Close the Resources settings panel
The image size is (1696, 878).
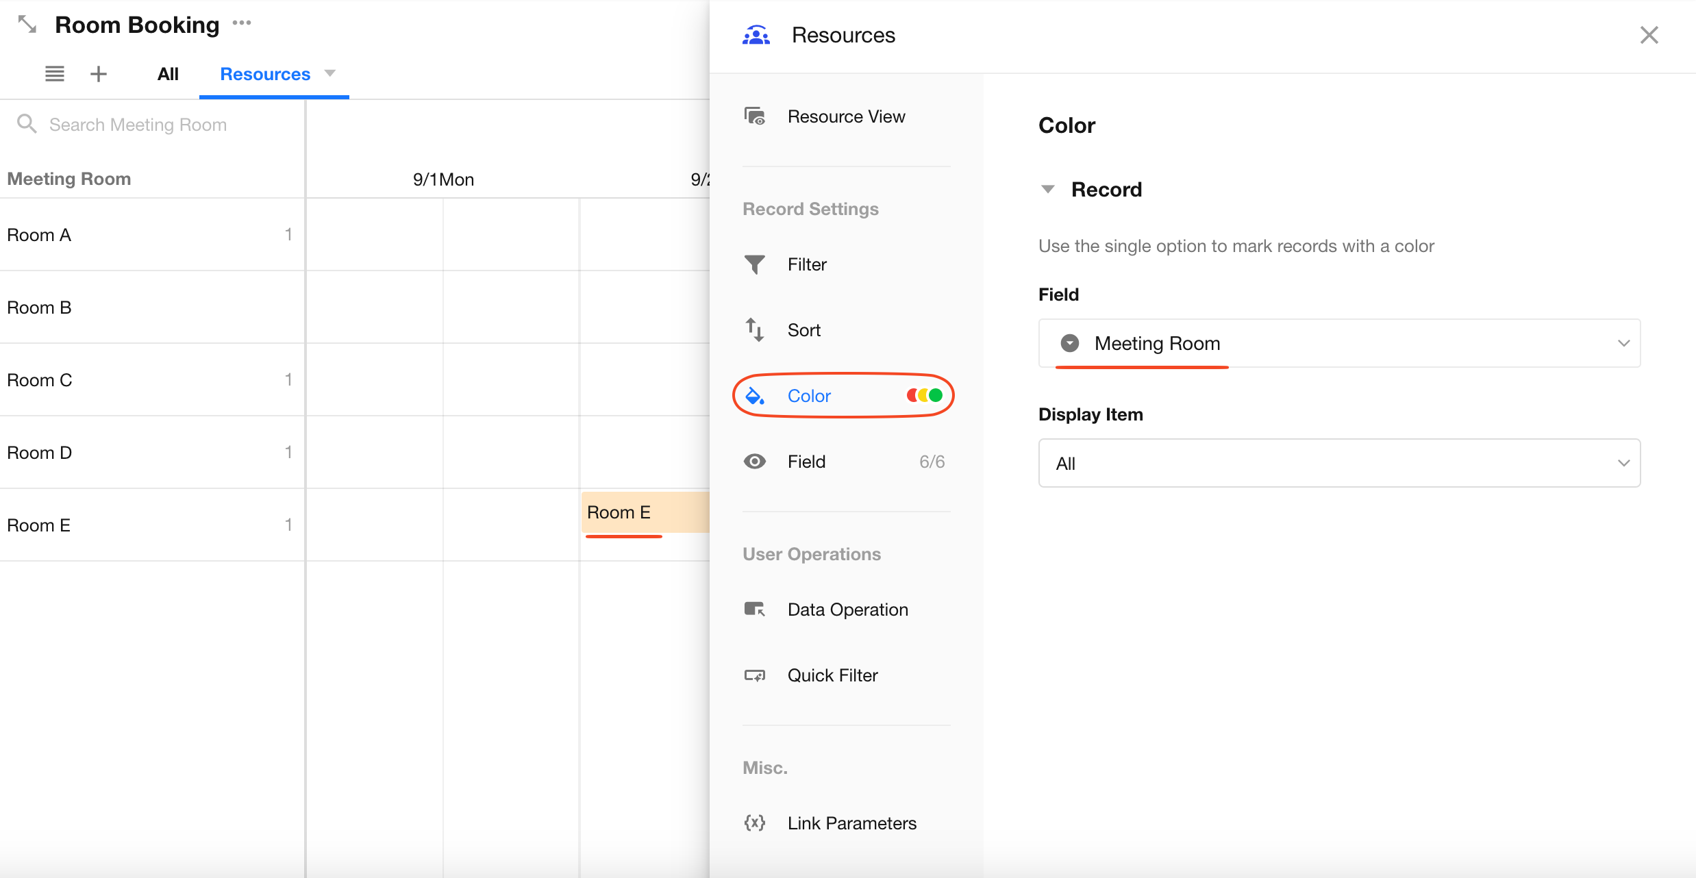[x=1649, y=35]
